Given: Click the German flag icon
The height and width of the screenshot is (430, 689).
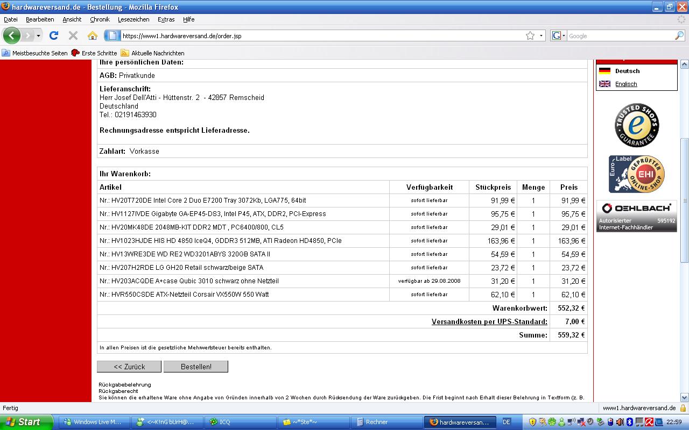Looking at the screenshot, I should [x=604, y=71].
